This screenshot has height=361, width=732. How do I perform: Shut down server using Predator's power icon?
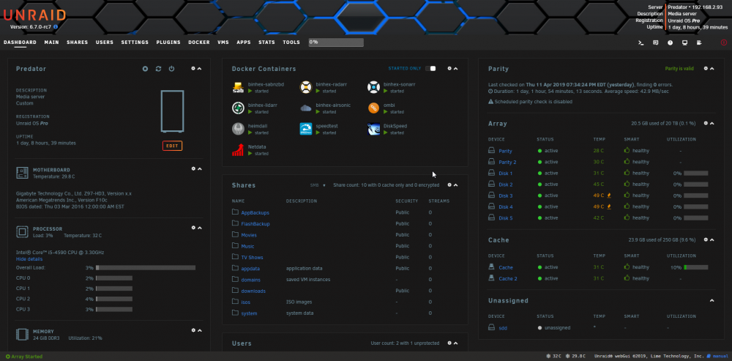point(171,69)
